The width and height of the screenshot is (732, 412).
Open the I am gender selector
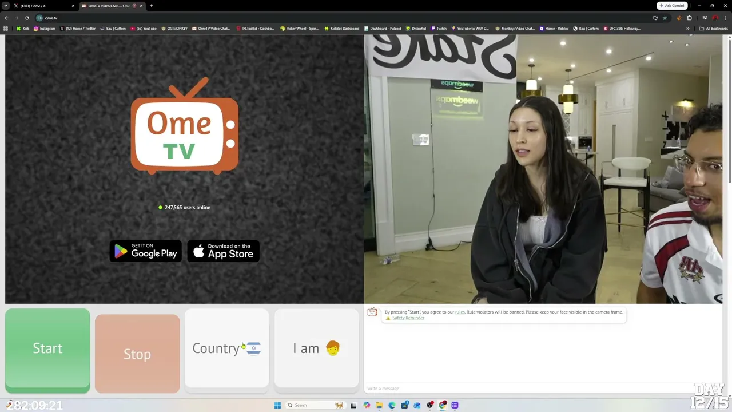(316, 348)
